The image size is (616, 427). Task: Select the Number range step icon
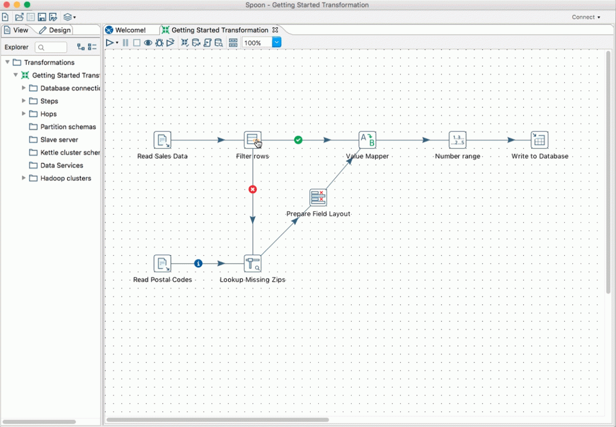tap(457, 140)
